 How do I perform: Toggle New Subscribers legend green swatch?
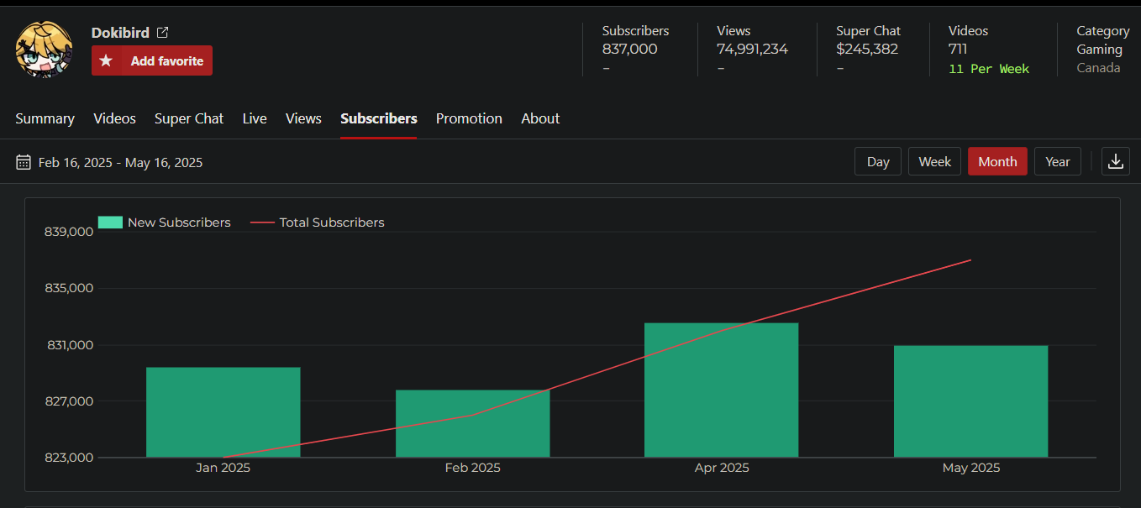click(110, 223)
